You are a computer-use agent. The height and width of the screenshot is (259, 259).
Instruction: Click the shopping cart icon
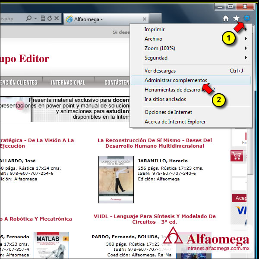pyautogui.click(x=237, y=156)
